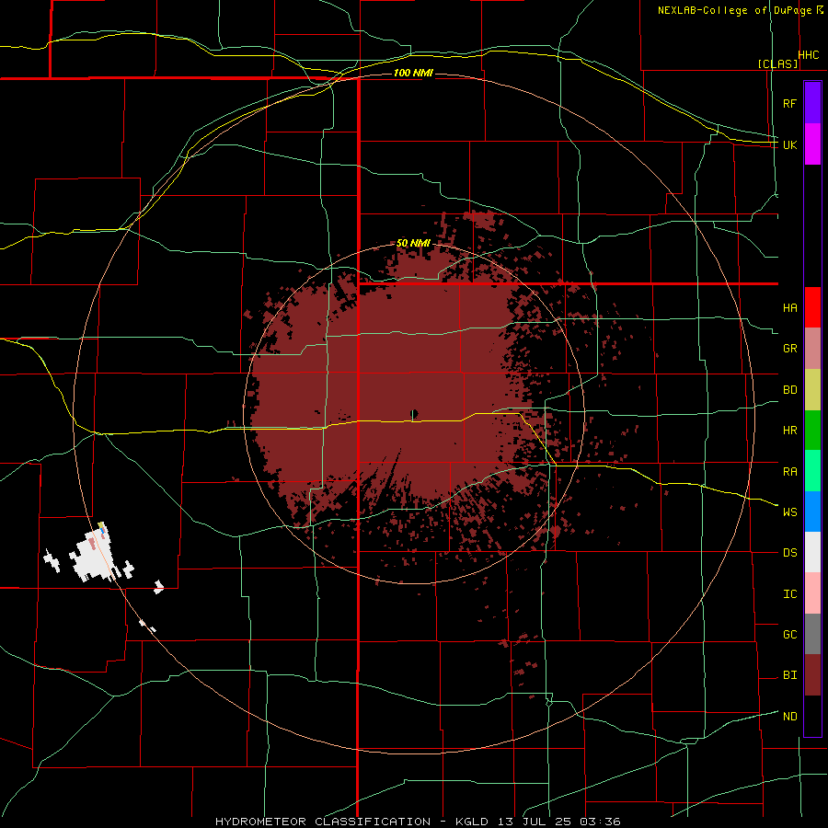Click the RF purple legend swatch
This screenshot has width=828, height=828.
812,103
